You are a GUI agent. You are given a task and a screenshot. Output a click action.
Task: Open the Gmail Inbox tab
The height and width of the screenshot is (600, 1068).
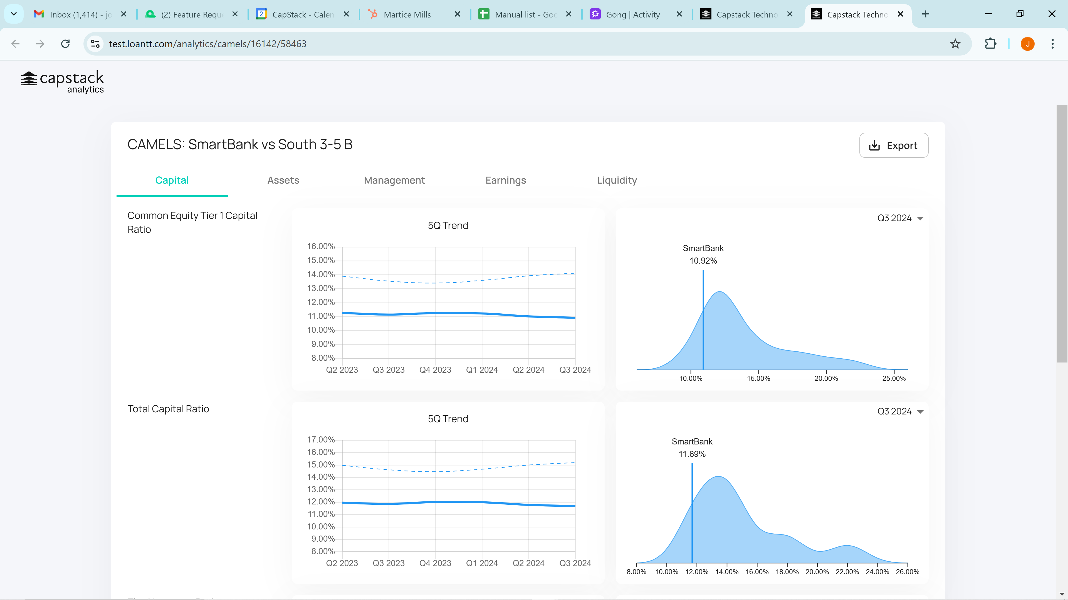tap(80, 14)
